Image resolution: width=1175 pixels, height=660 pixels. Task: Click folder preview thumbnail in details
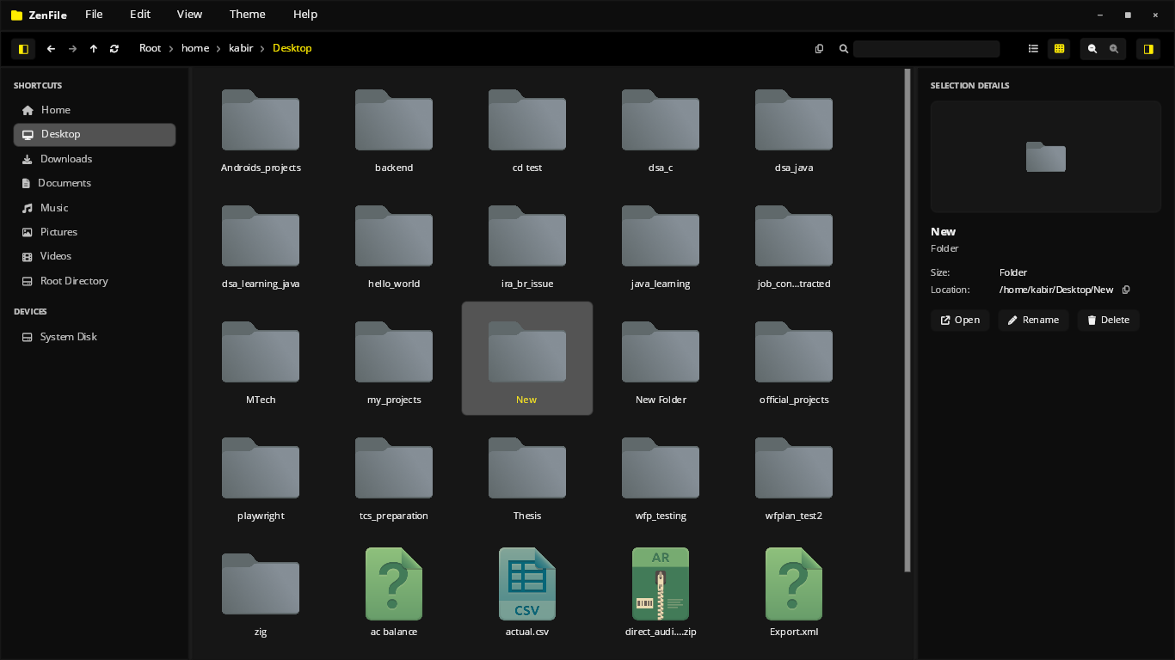coord(1046,156)
